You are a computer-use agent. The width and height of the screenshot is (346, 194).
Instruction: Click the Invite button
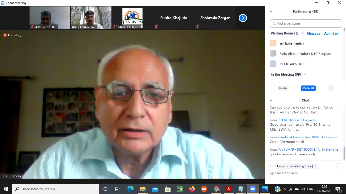[283, 88]
